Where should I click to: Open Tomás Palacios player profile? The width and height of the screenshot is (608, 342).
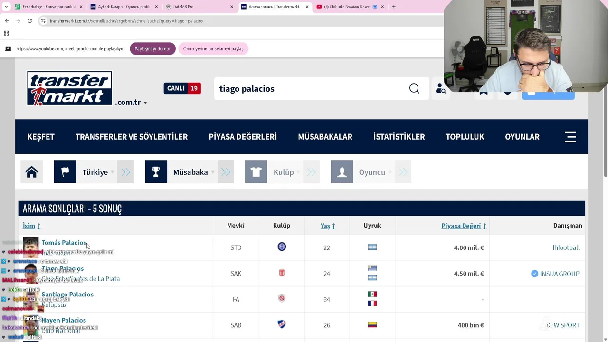pyautogui.click(x=64, y=243)
